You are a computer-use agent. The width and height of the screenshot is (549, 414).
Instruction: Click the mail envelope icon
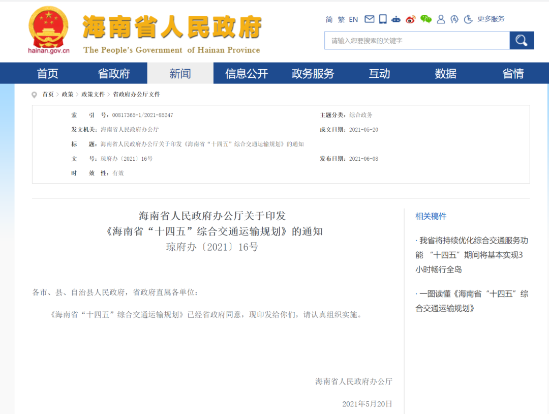[x=370, y=19]
